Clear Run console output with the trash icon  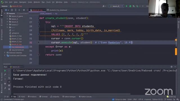coord(9,89)
